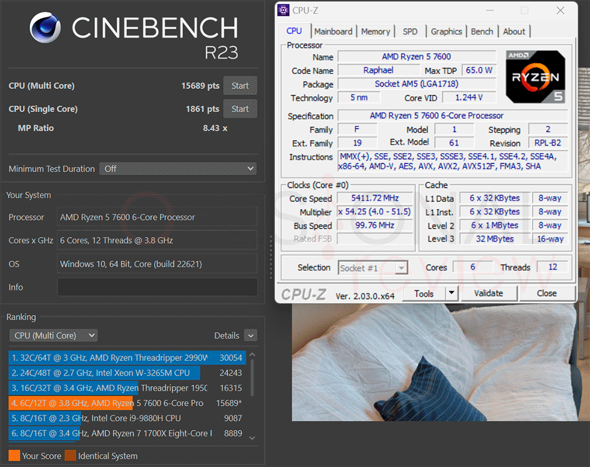Click the Package value Socket AM5 (LGA1718)
This screenshot has height=467, width=590.
[417, 84]
